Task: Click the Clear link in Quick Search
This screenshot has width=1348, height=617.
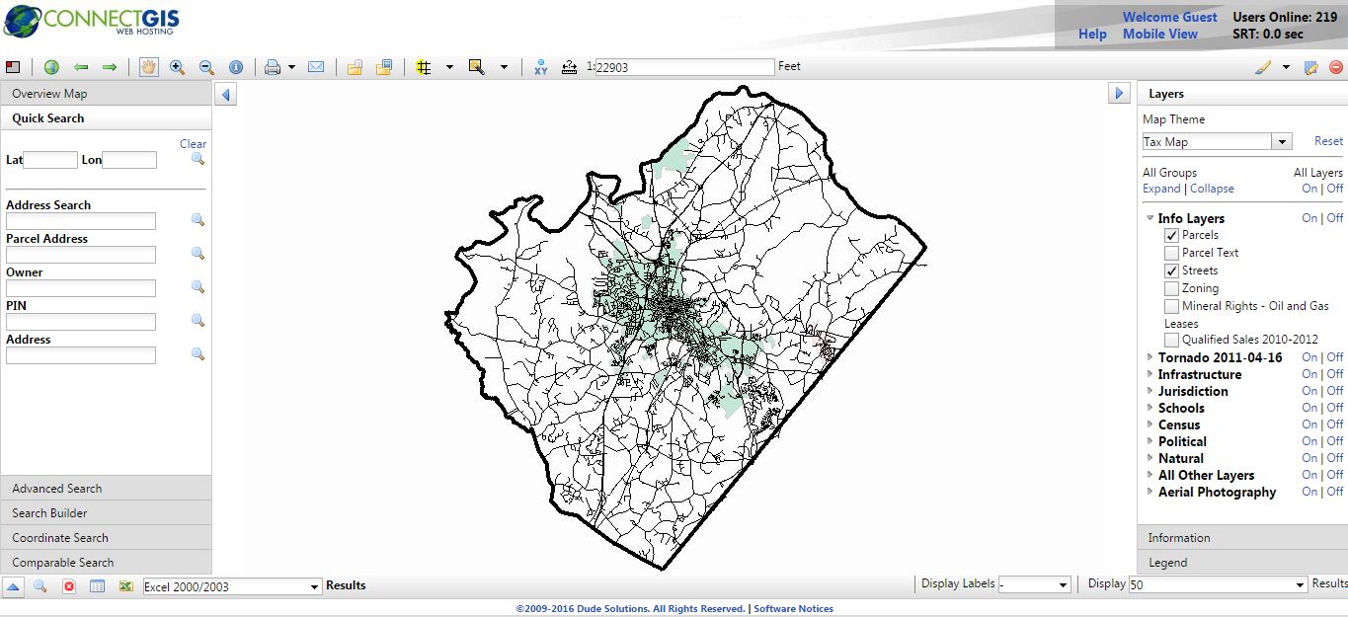Action: point(194,143)
